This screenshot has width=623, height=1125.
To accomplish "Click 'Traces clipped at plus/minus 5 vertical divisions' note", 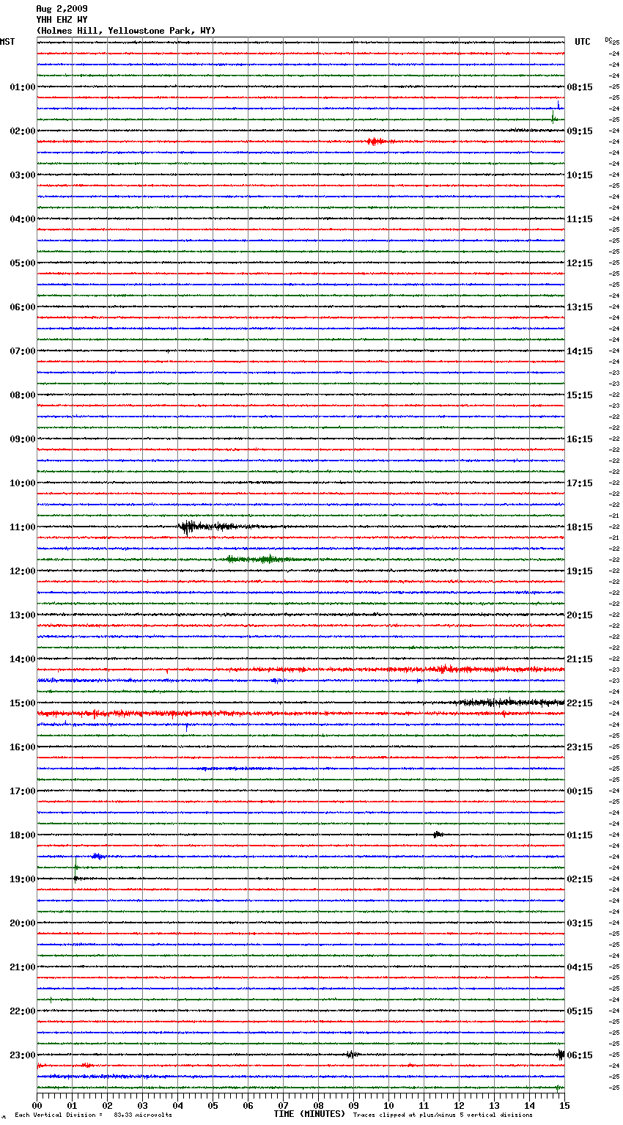I will coord(443,1115).
